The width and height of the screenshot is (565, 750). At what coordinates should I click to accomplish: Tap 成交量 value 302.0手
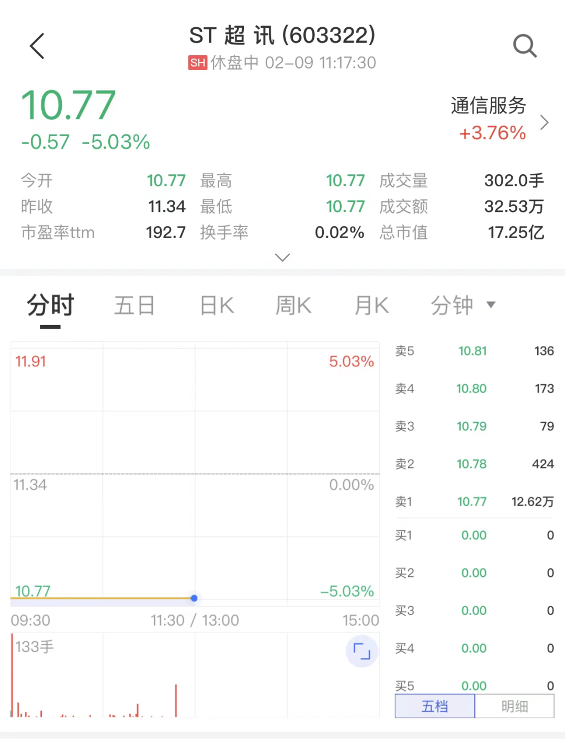click(514, 181)
